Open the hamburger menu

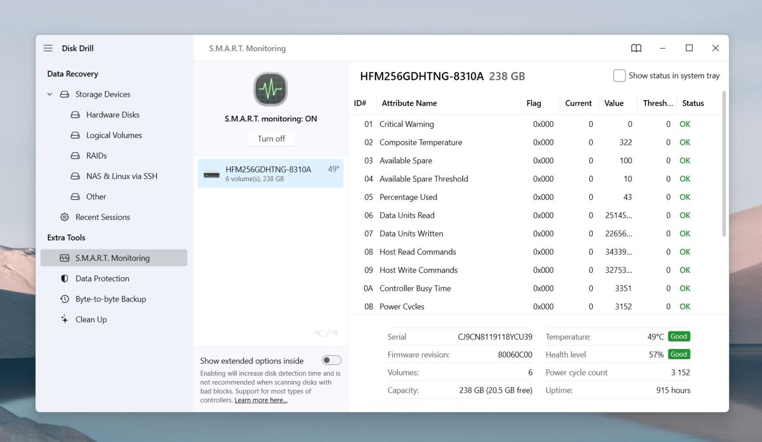tap(48, 48)
